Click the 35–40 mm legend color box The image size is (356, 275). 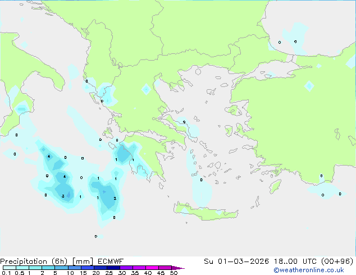[139, 268]
